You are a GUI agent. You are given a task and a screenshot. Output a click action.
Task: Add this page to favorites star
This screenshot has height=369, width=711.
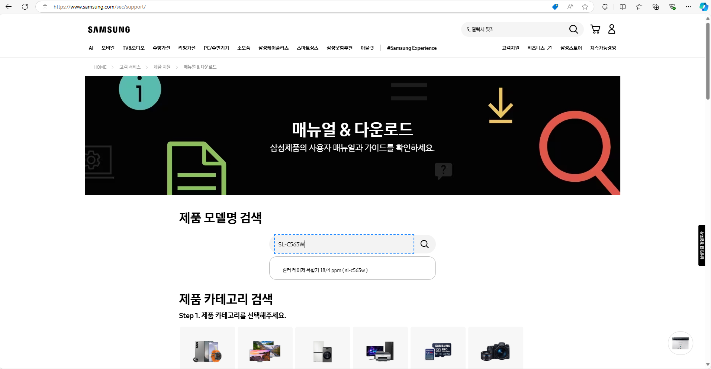(585, 7)
